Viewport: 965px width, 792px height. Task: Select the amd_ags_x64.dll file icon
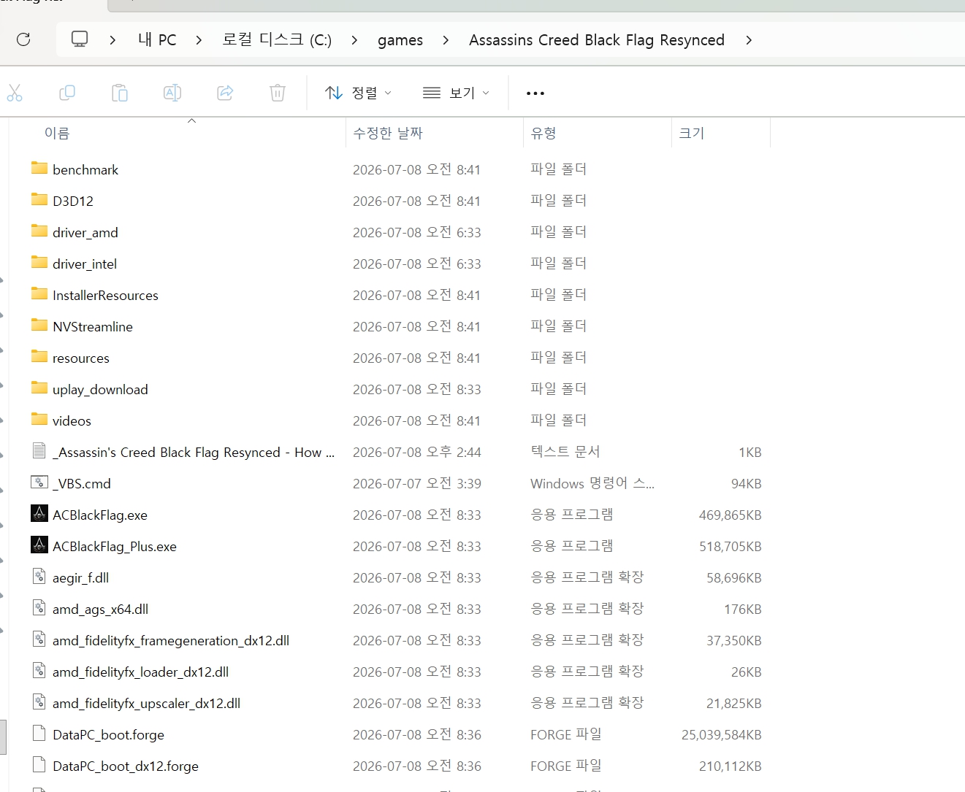pyautogui.click(x=39, y=608)
